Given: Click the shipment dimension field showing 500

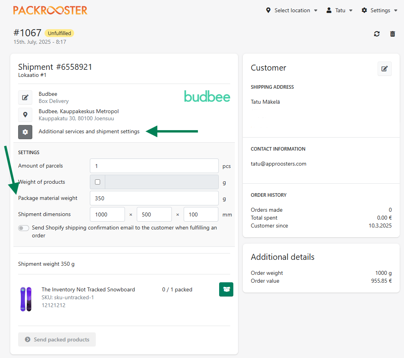Looking at the screenshot, I should [x=154, y=214].
